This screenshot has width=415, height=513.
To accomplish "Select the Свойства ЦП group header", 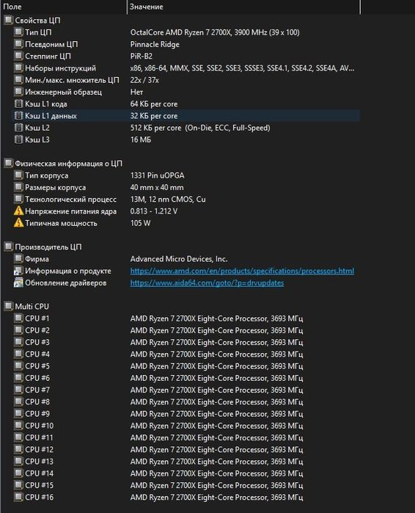I will (x=32, y=21).
